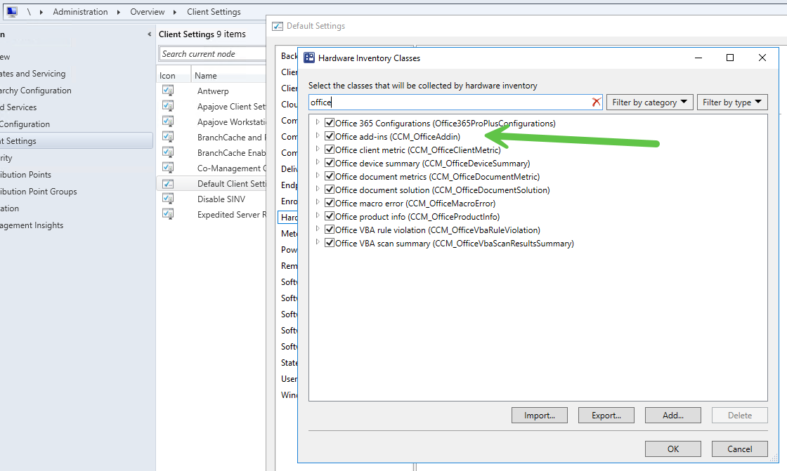Click the Expedited Server settings icon
The image size is (787, 471).
(168, 214)
